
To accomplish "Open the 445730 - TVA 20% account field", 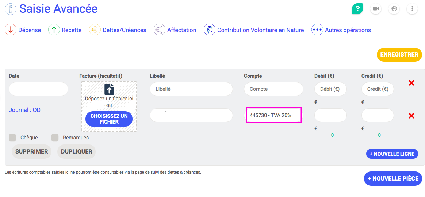I will 273,115.
